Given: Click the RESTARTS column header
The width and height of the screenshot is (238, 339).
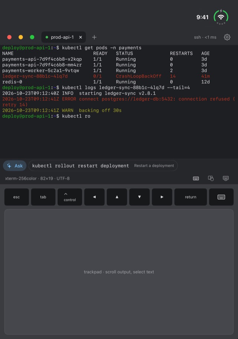Looking at the screenshot, I should click(181, 53).
